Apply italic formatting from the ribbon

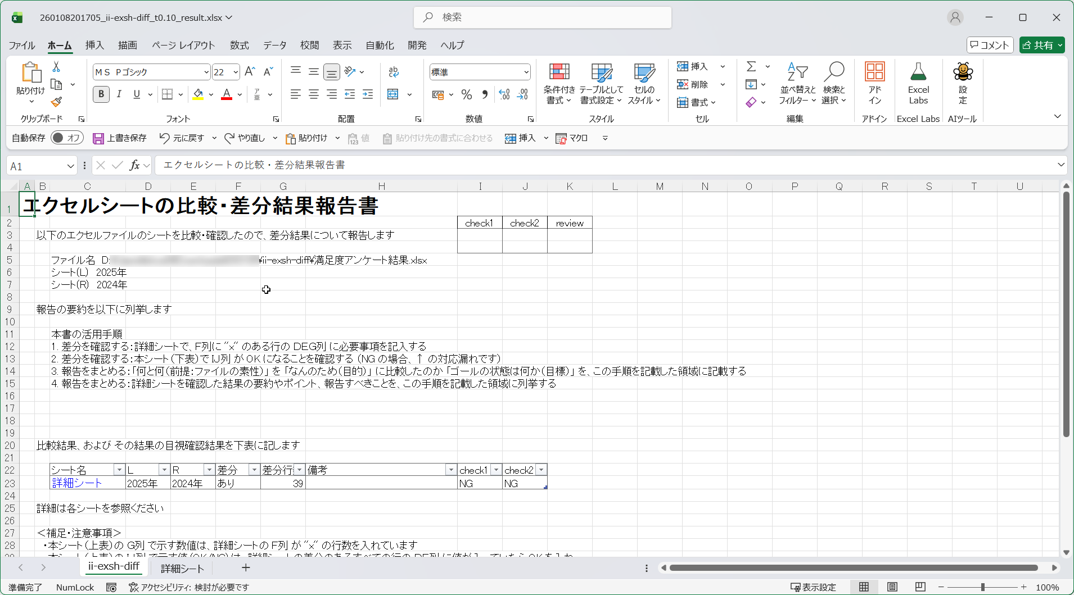point(119,94)
